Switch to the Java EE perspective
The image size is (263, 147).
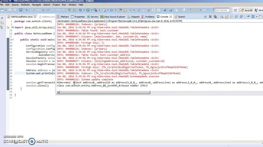tap(247, 10)
